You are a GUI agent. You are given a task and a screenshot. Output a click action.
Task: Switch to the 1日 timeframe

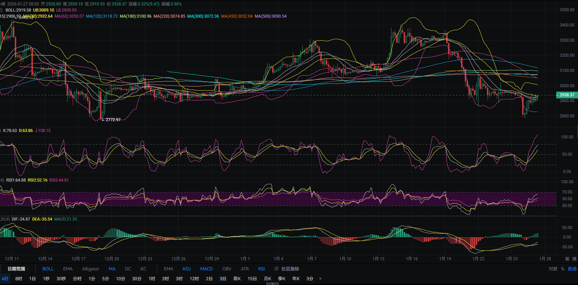[x=32, y=279]
